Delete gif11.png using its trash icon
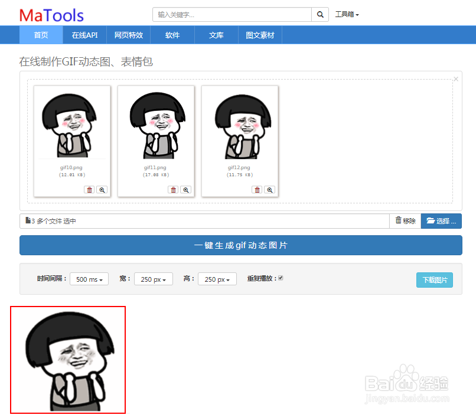476x415 pixels. tap(174, 190)
